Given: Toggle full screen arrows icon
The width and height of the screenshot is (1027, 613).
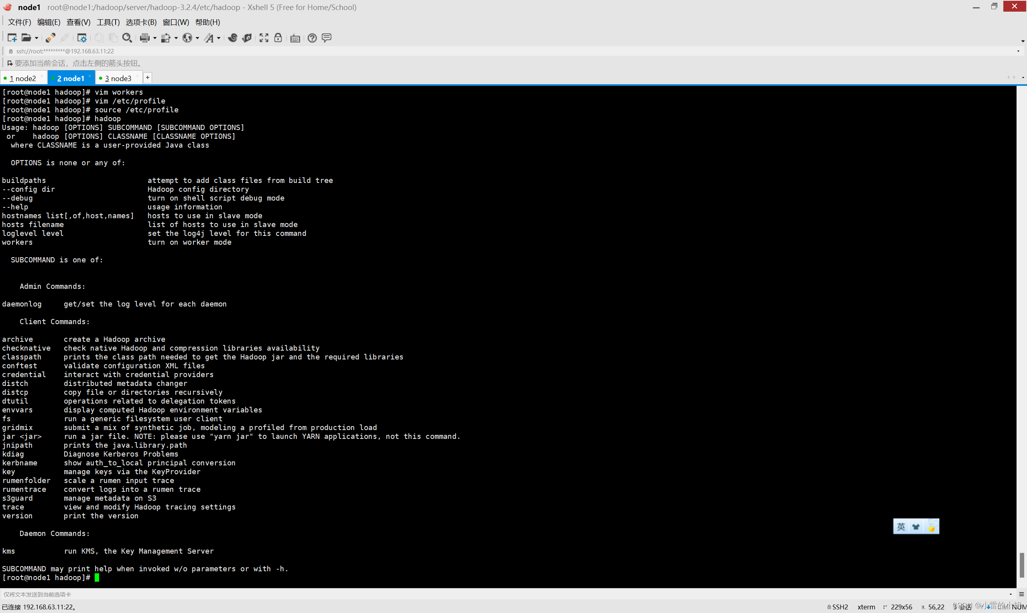Looking at the screenshot, I should (264, 38).
